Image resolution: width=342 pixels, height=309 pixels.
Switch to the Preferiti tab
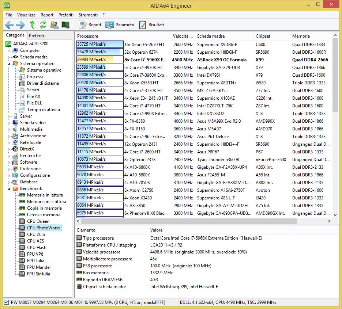pos(36,35)
